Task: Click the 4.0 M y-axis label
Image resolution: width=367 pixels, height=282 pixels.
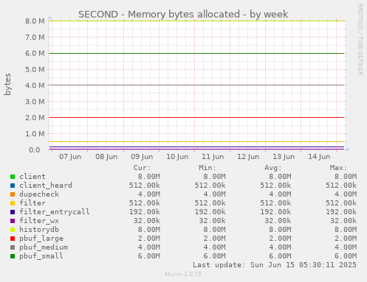Action: [35, 85]
